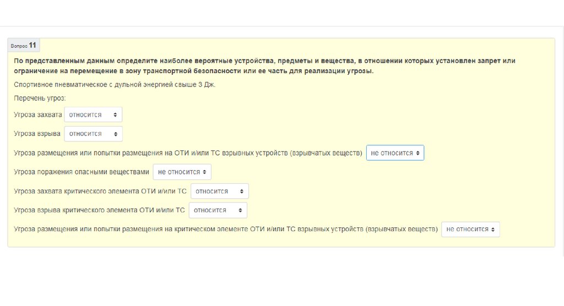Click label "Угроза размещения... на ОТИ и/или ТС" third row
Viewport: 564px width, 306px height.
coord(188,153)
